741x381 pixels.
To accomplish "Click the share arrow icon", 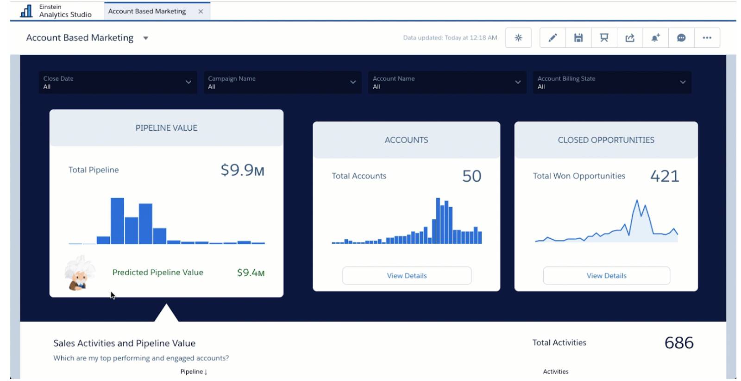I will coord(630,38).
